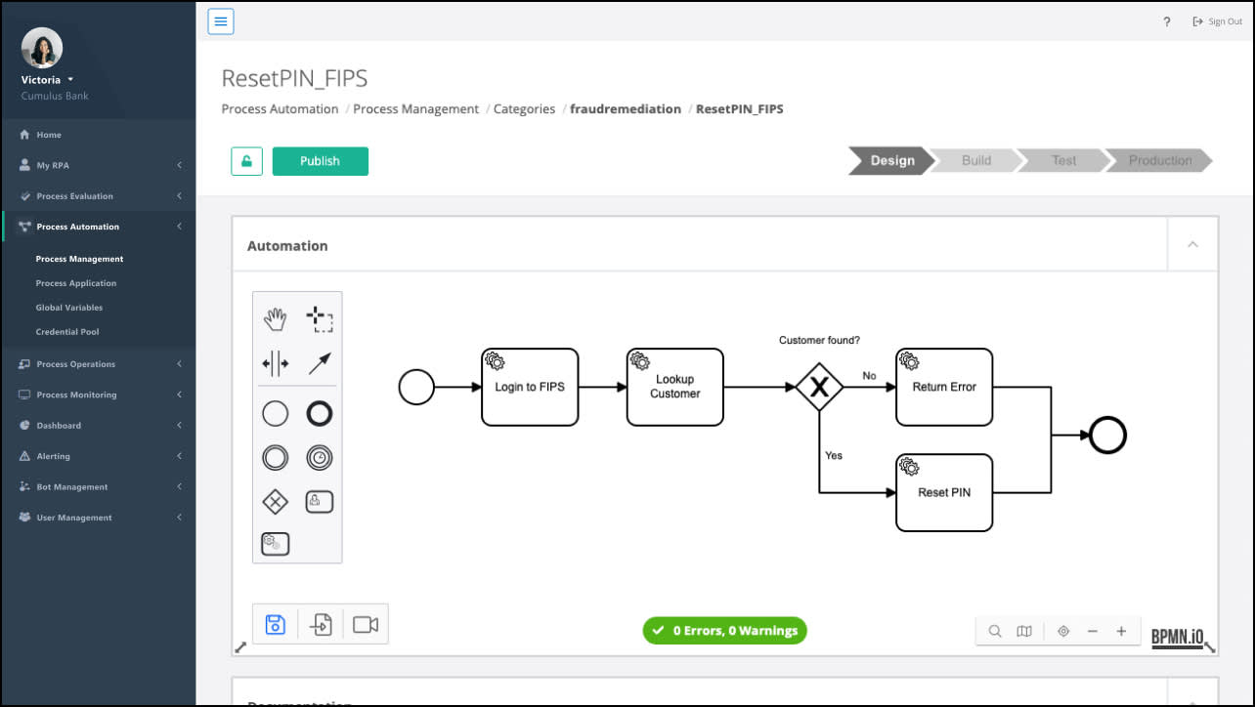Select the start event on canvas

coord(416,387)
